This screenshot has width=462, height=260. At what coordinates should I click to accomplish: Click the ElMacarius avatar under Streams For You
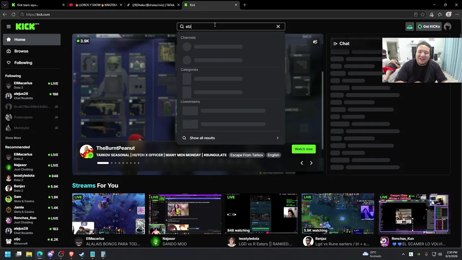tap(79, 241)
